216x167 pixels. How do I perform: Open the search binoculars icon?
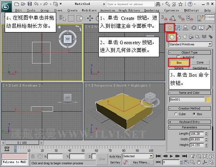click(x=158, y=4)
